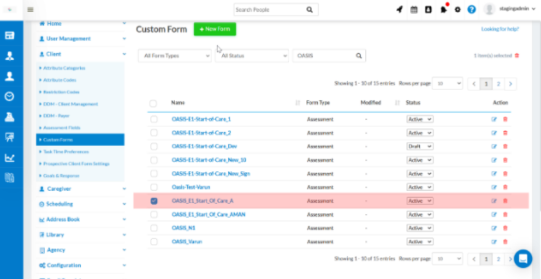Delete the OASIS-E1-Start-of-Care_1 form
The image size is (541, 279).
coord(505,119)
